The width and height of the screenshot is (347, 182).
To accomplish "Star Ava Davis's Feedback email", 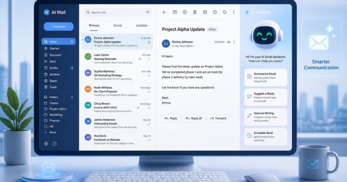I will tap(149, 140).
